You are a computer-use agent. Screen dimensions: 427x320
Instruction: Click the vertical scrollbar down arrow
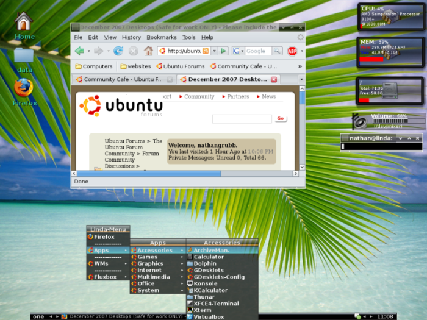pyautogui.click(x=302, y=167)
